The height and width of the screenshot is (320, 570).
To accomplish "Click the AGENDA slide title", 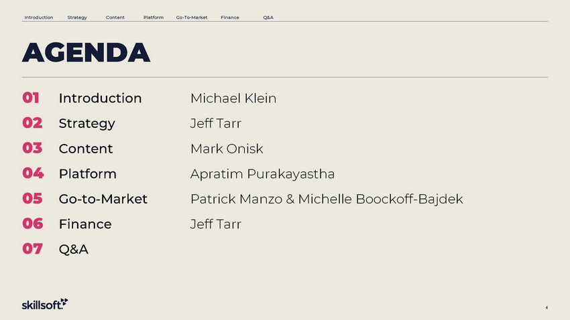I will [86, 52].
